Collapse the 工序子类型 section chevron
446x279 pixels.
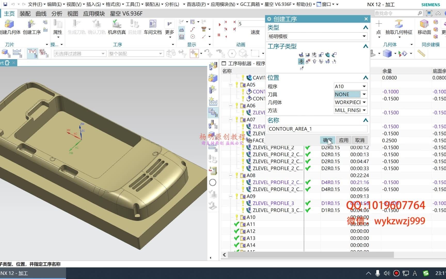[365, 46]
